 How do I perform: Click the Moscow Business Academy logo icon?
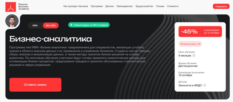11,7
